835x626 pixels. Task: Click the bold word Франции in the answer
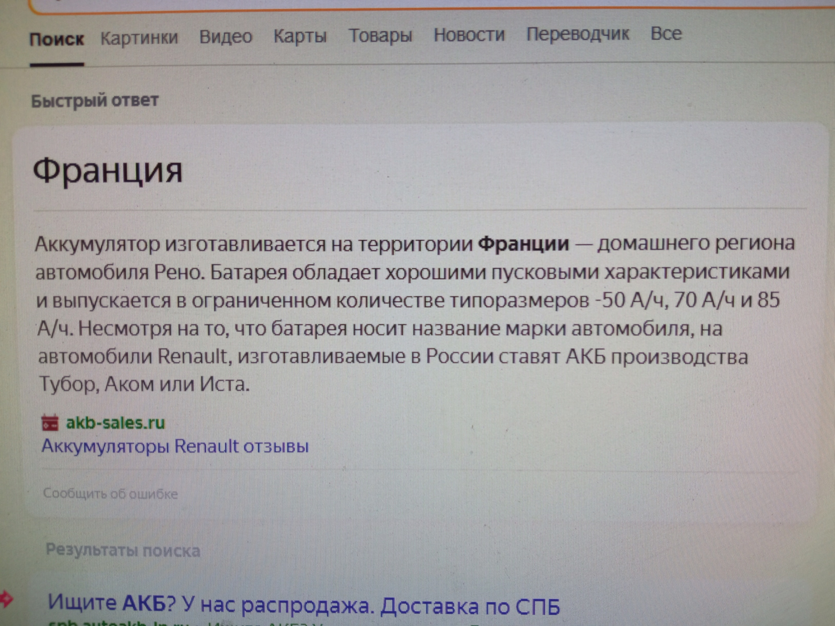click(524, 244)
